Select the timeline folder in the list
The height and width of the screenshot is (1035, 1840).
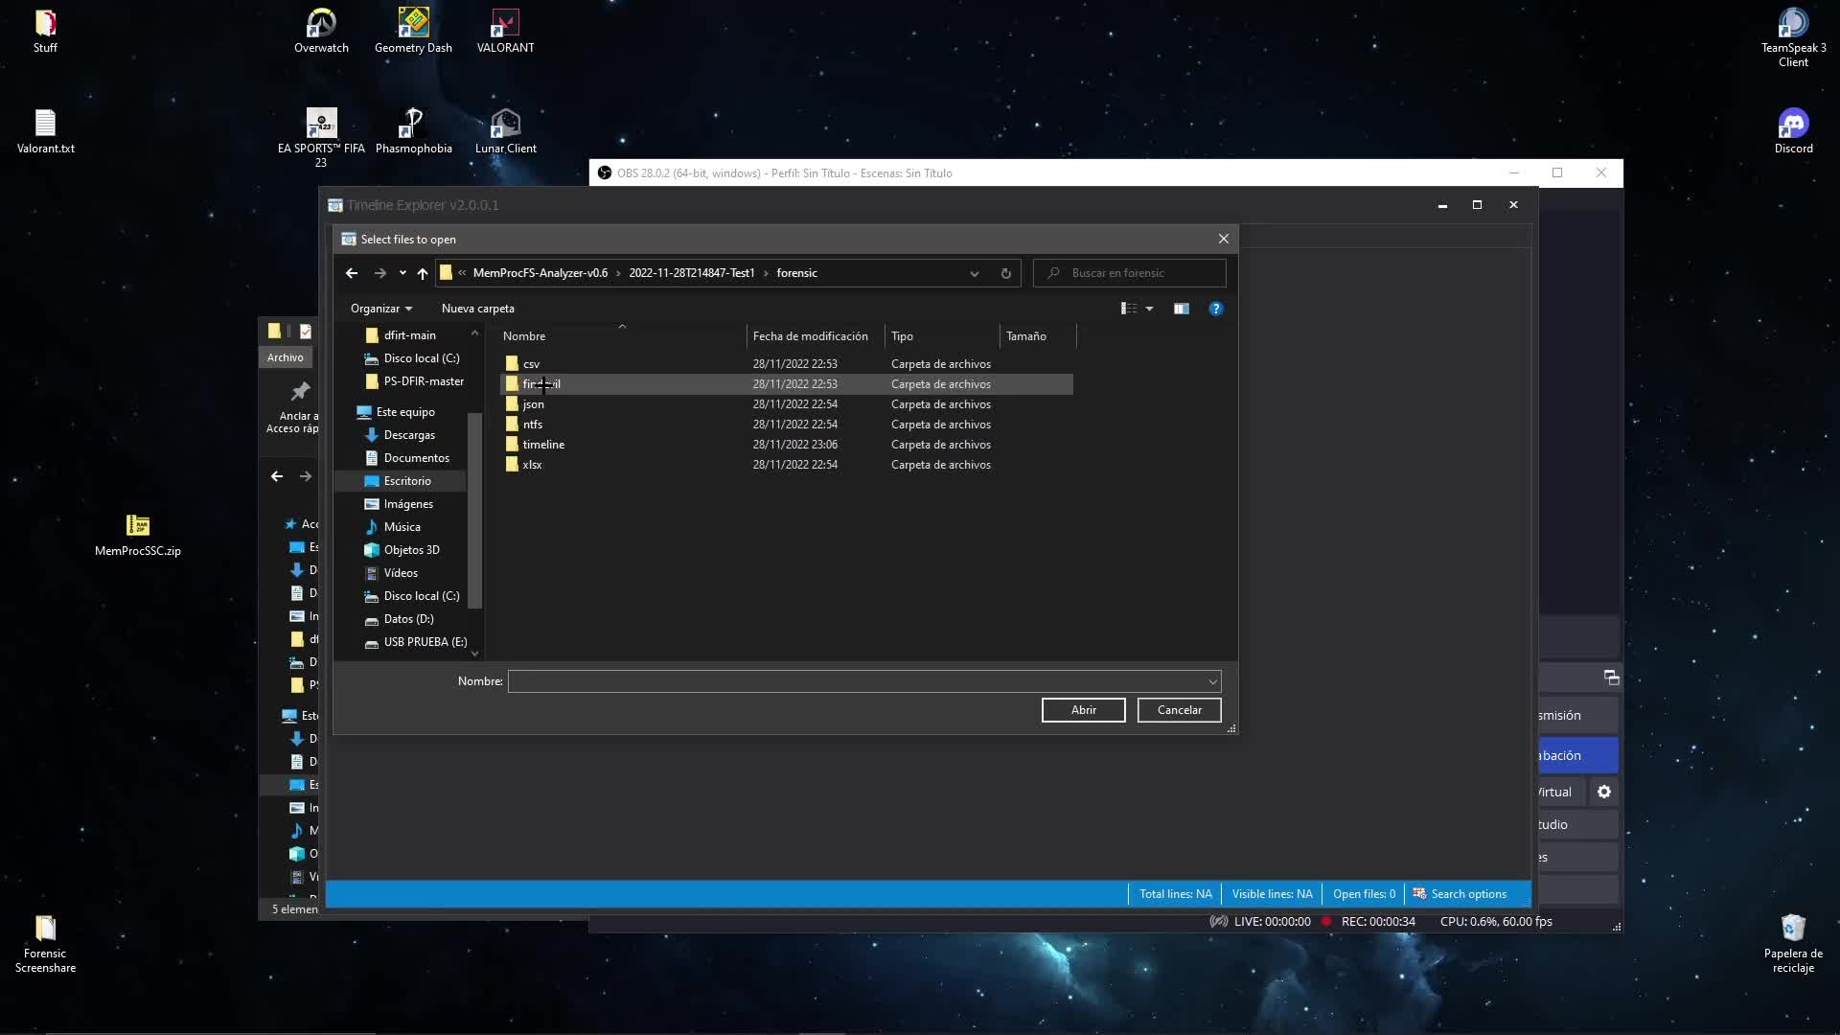[543, 444]
